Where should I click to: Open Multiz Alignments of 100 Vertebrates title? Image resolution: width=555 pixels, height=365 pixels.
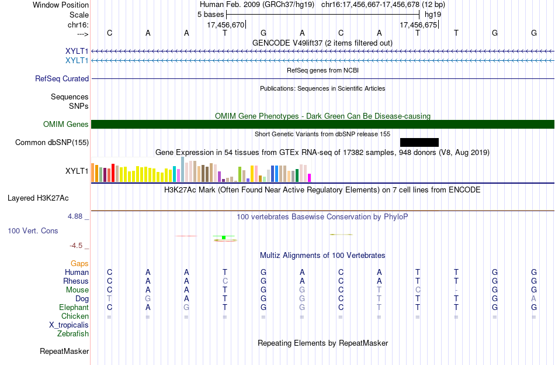click(x=322, y=256)
